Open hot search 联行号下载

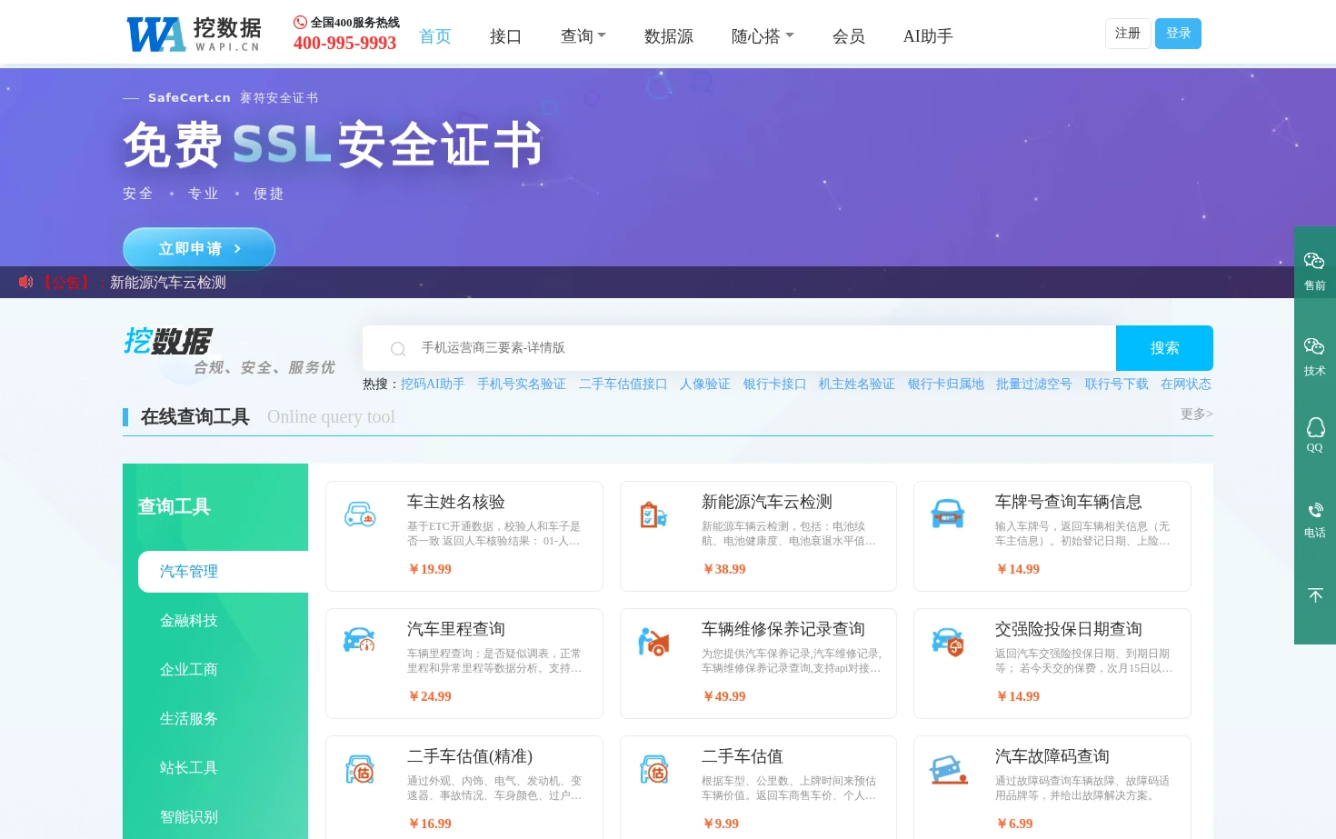[x=1117, y=385]
